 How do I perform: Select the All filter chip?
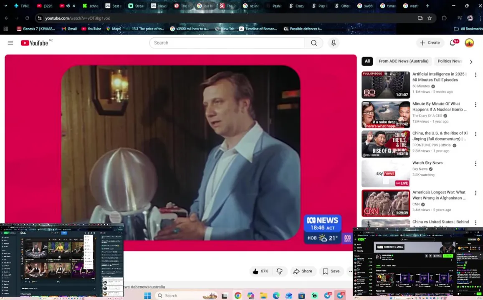coord(367,61)
